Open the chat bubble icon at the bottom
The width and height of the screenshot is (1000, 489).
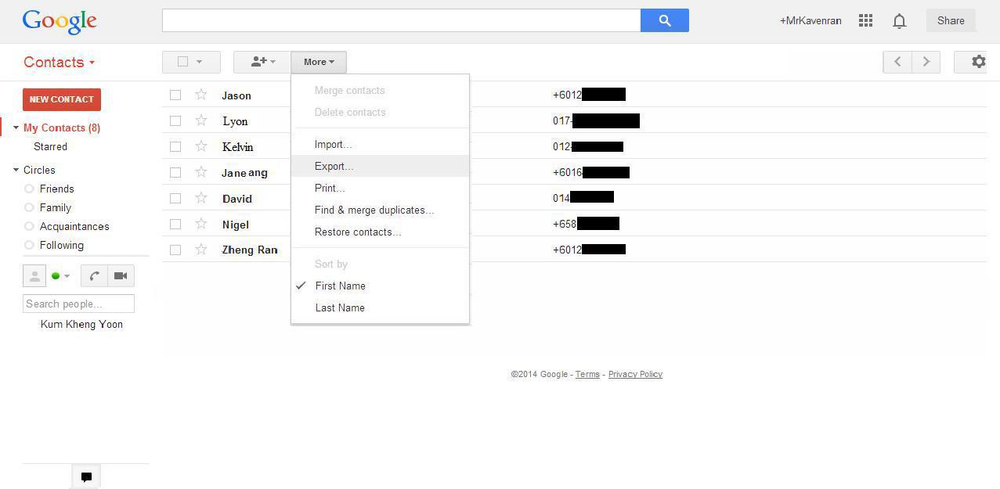click(x=86, y=476)
